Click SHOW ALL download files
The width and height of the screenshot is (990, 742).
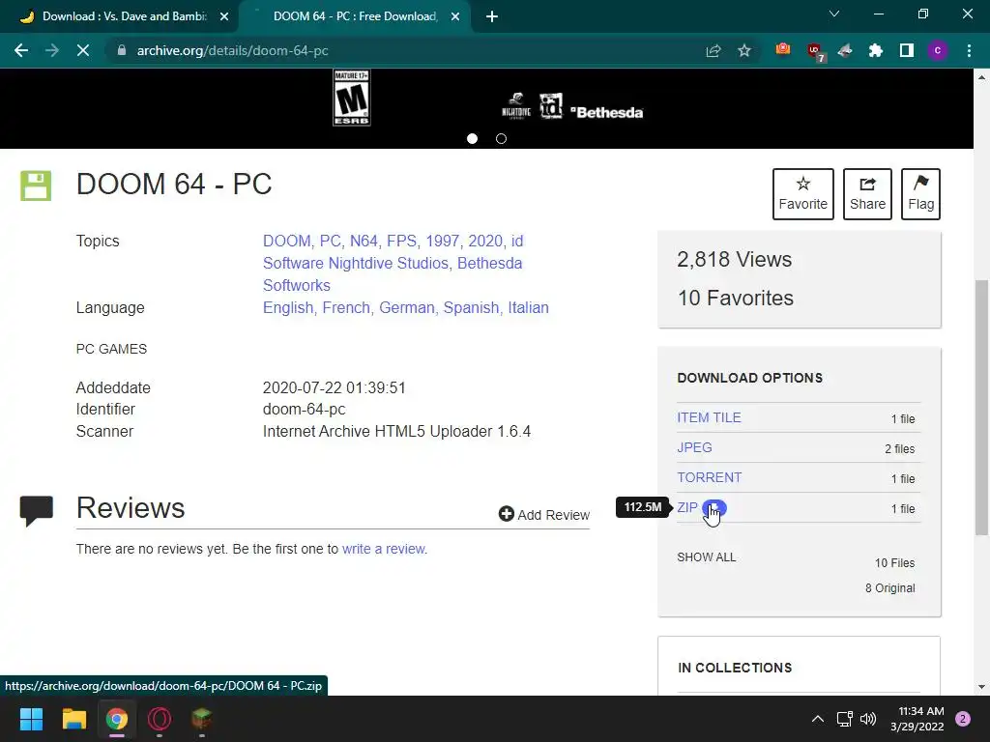(707, 557)
